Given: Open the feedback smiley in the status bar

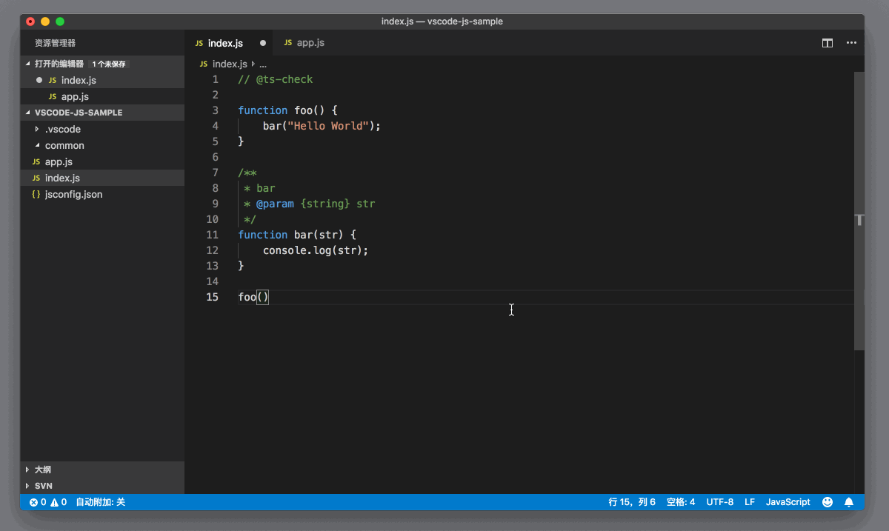Looking at the screenshot, I should (828, 501).
